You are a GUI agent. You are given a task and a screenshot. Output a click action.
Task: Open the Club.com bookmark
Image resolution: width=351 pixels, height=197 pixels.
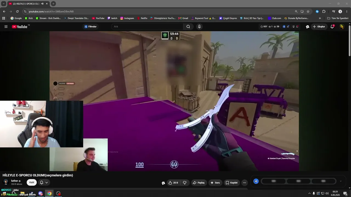274,18
